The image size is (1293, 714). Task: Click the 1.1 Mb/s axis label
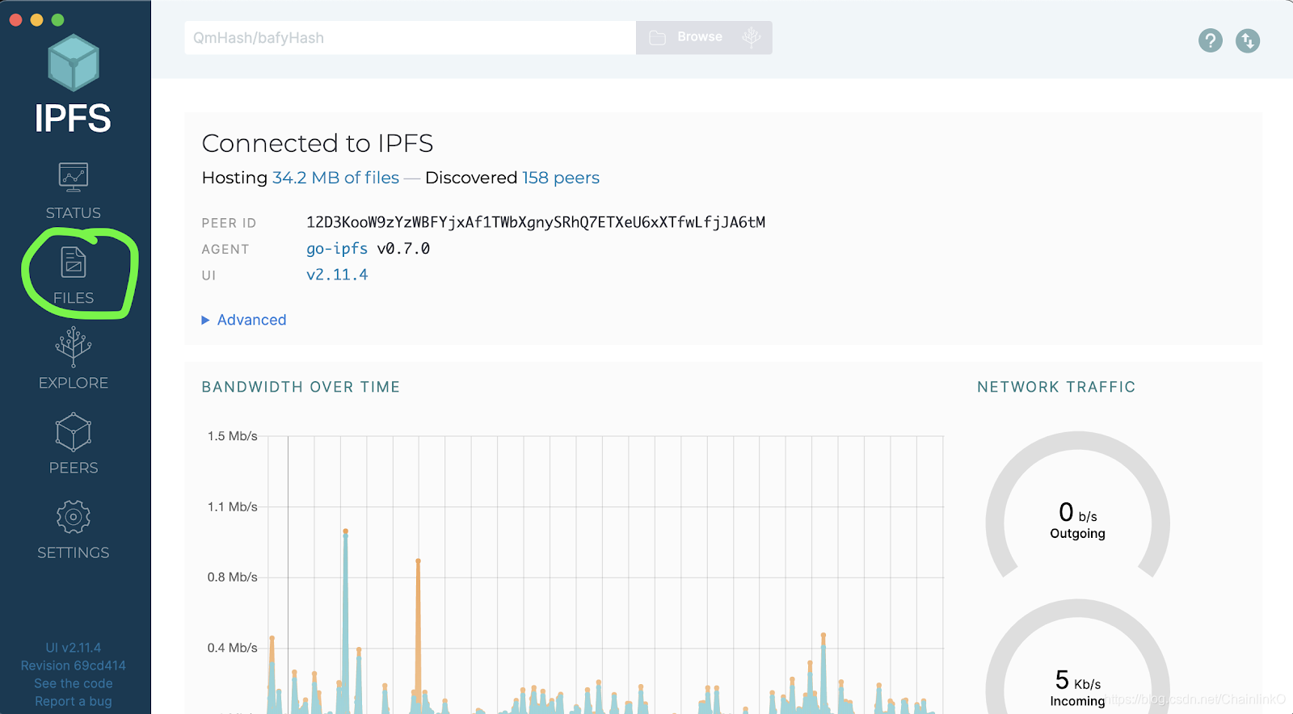tap(233, 507)
